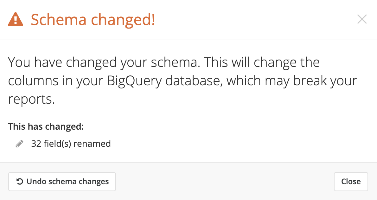Select the "32 field(s) renamed" entry
Image resolution: width=377 pixels, height=200 pixels.
click(71, 144)
